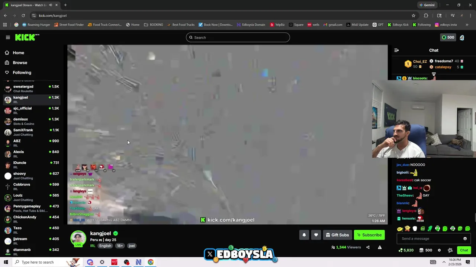Collapse the chat panel
The width and height of the screenshot is (476, 267).
pos(396,50)
